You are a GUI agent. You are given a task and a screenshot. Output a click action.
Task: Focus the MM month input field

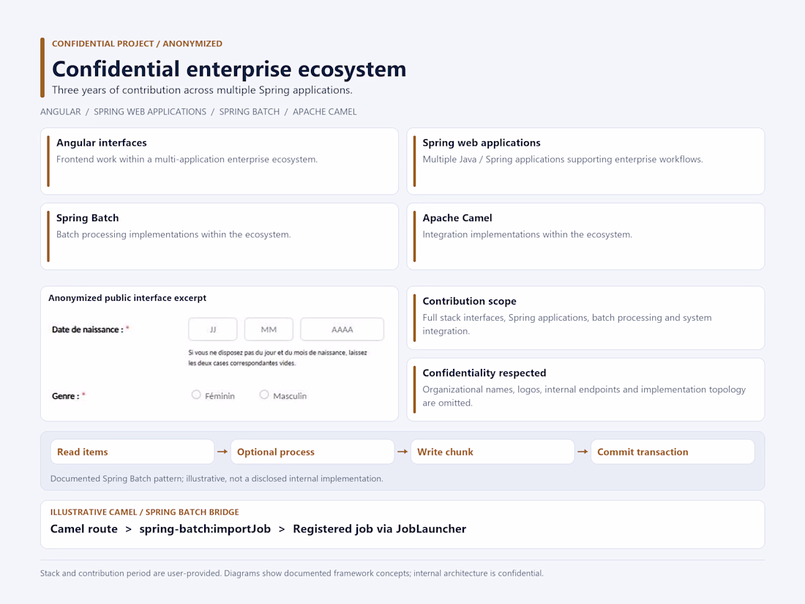click(x=269, y=329)
